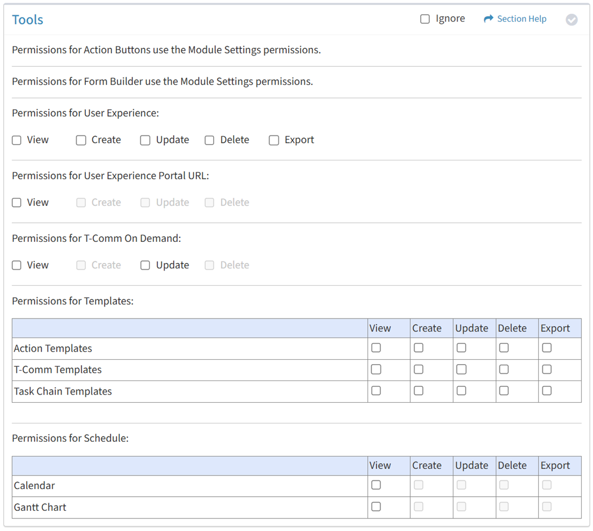Tick View permission for Gantt Chart
593x531 pixels.
coord(376,507)
